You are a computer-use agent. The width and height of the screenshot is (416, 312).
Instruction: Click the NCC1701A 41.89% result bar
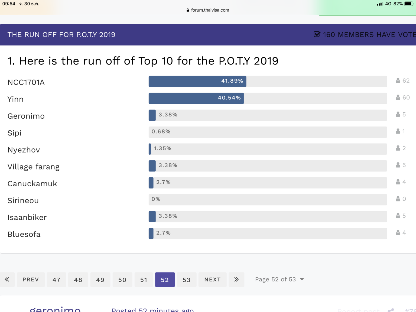197,81
